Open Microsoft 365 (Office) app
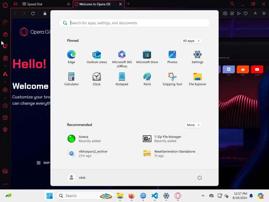Screen dimensions: 269x202 (x=122, y=59)
